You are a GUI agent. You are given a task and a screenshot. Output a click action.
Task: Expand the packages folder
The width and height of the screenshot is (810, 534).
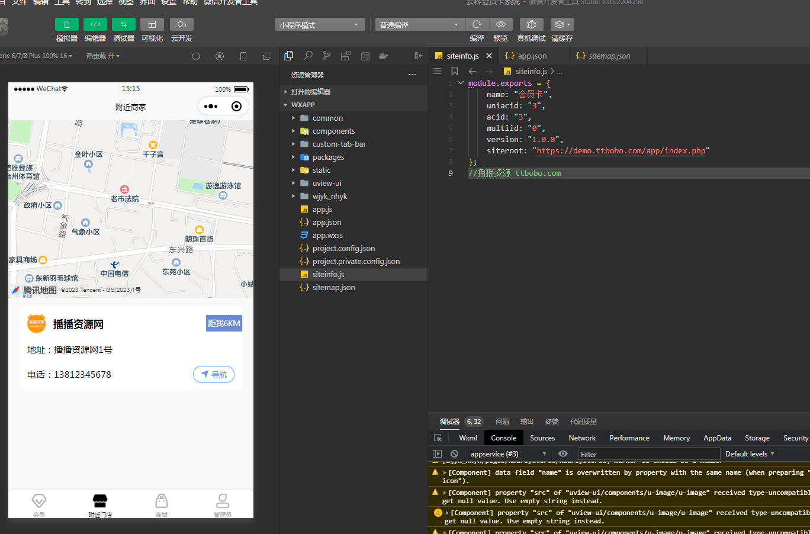353,157
